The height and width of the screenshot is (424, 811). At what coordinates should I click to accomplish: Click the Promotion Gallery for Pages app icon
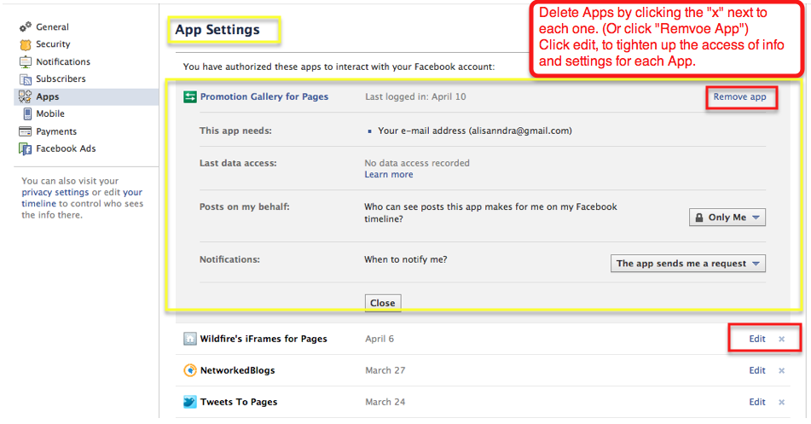[190, 97]
